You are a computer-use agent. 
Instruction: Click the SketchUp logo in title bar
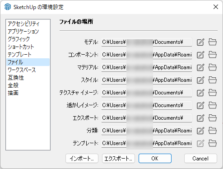tap(8, 7)
